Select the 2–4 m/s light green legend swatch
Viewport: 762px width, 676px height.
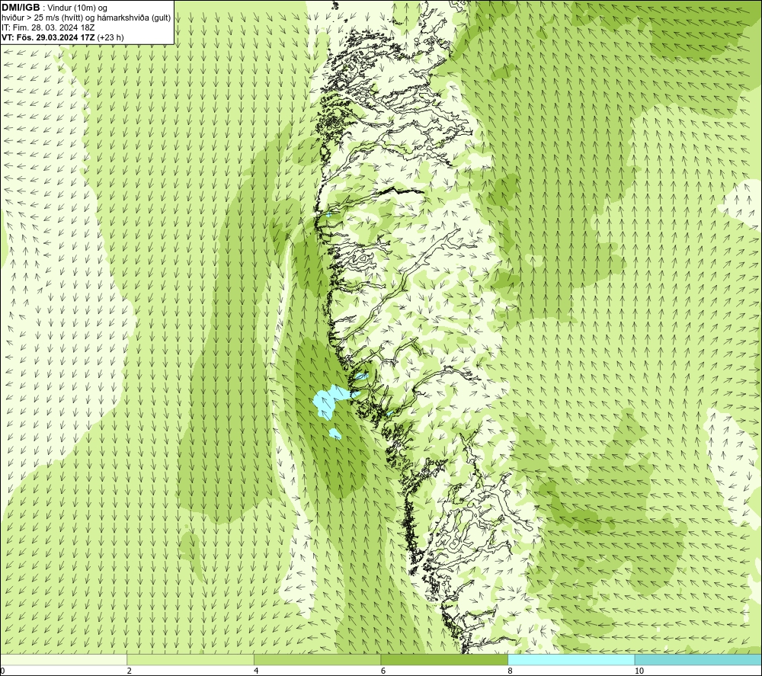click(190, 659)
